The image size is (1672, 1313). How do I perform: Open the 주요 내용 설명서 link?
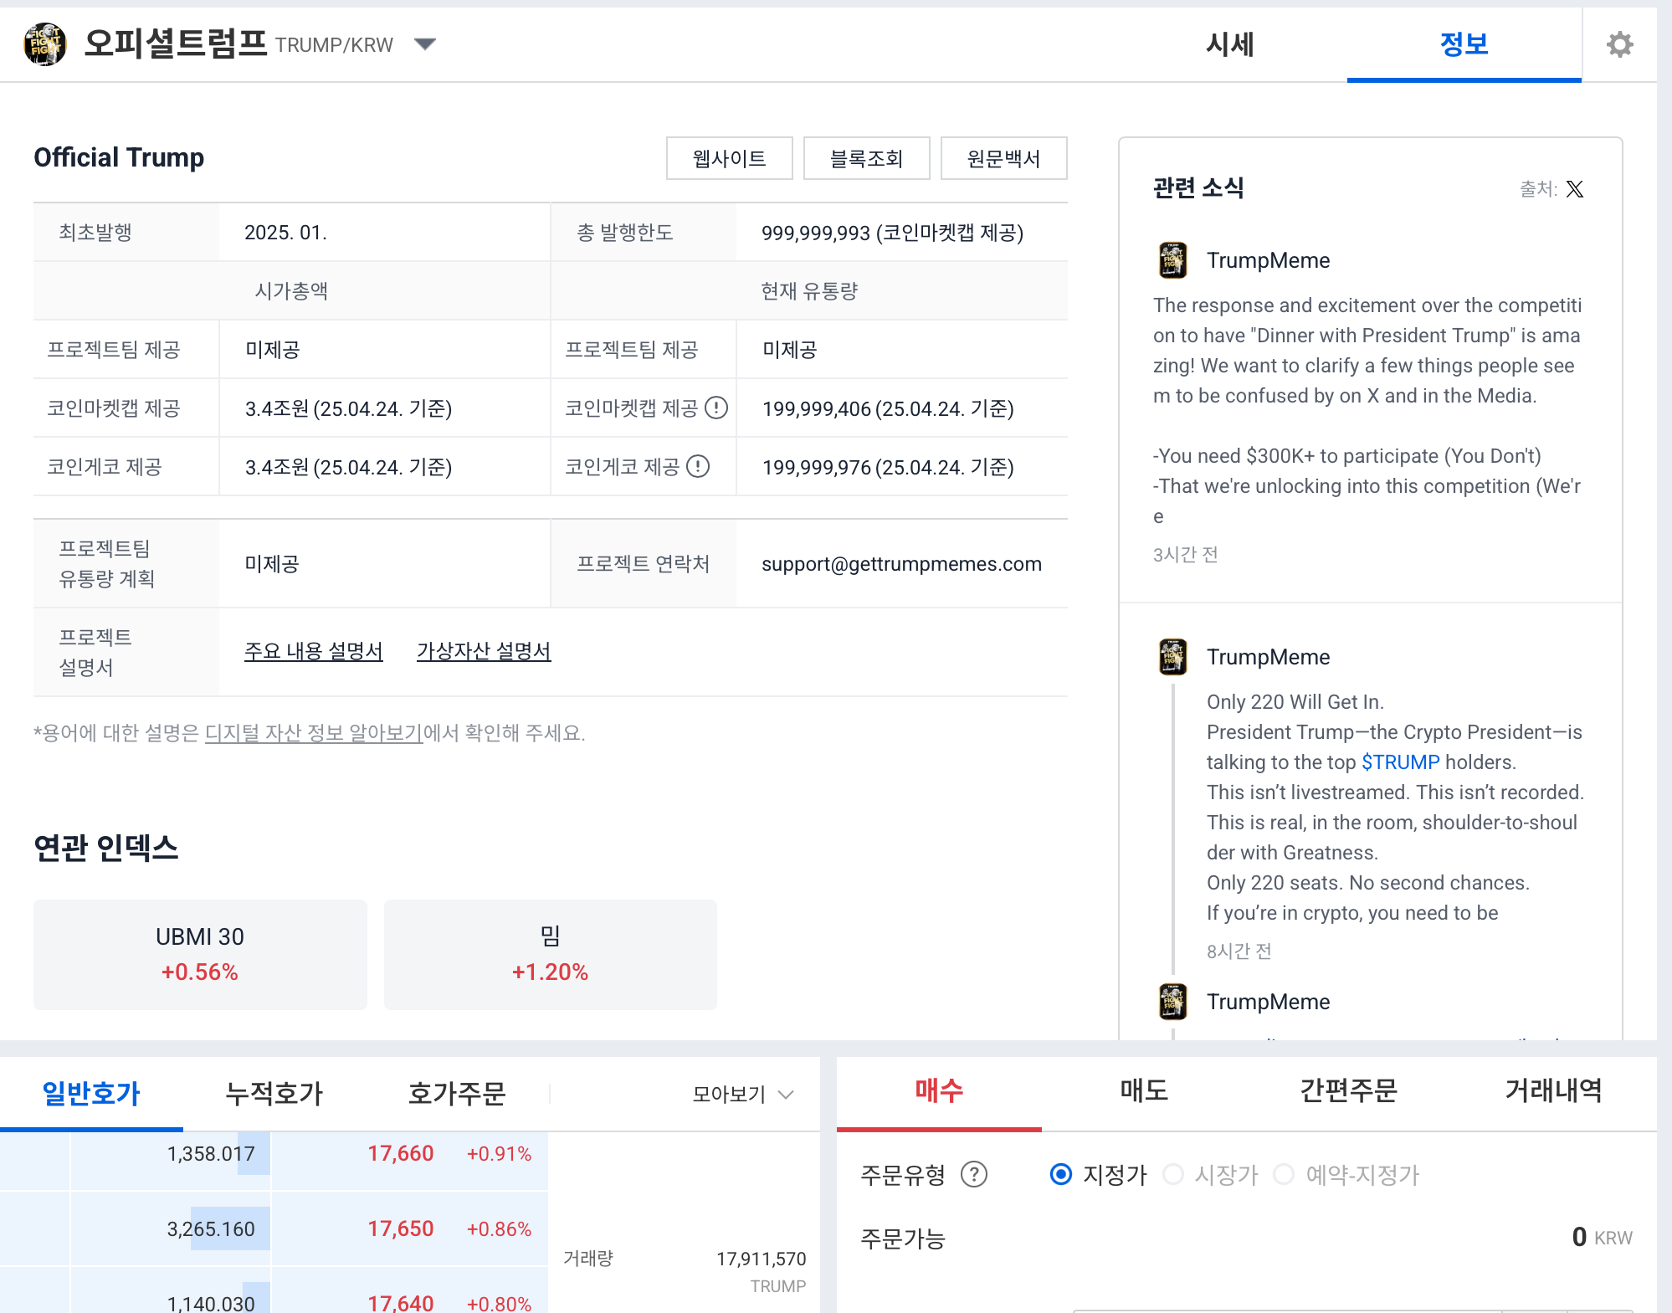click(x=314, y=651)
